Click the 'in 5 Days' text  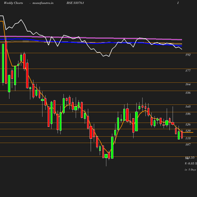click(x=190, y=170)
